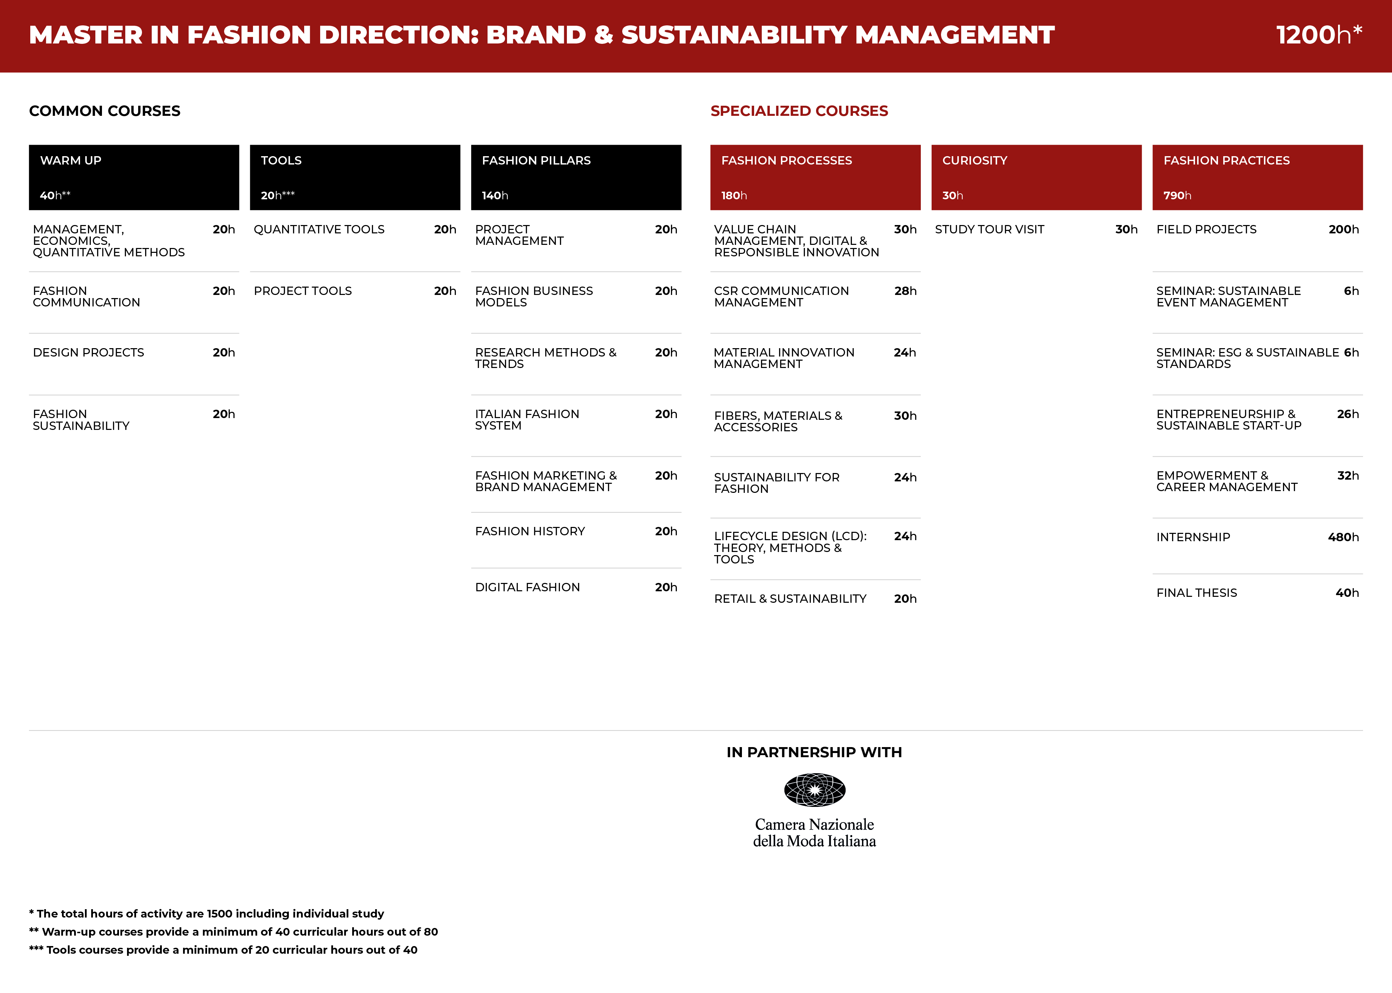Select the Internship entry
The image size is (1392, 993).
1257,545
